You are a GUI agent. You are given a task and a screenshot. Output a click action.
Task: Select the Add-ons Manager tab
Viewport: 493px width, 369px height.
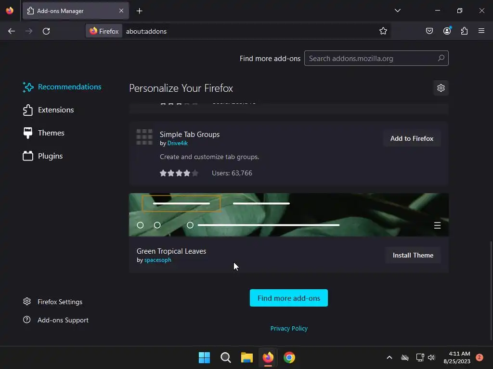76,11
